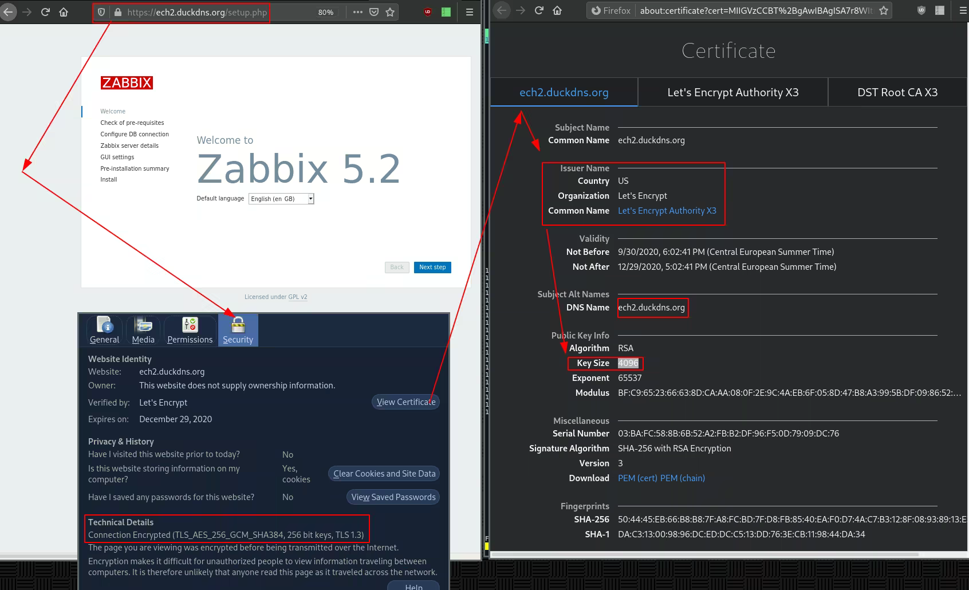Click the SHA-1 fingerprint value
The height and width of the screenshot is (590, 969).
point(742,534)
